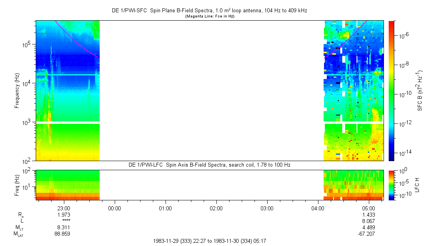Image resolution: width=430 pixels, height=246 pixels.
Task: Click the 02:00 time axis label
Action: (216, 208)
